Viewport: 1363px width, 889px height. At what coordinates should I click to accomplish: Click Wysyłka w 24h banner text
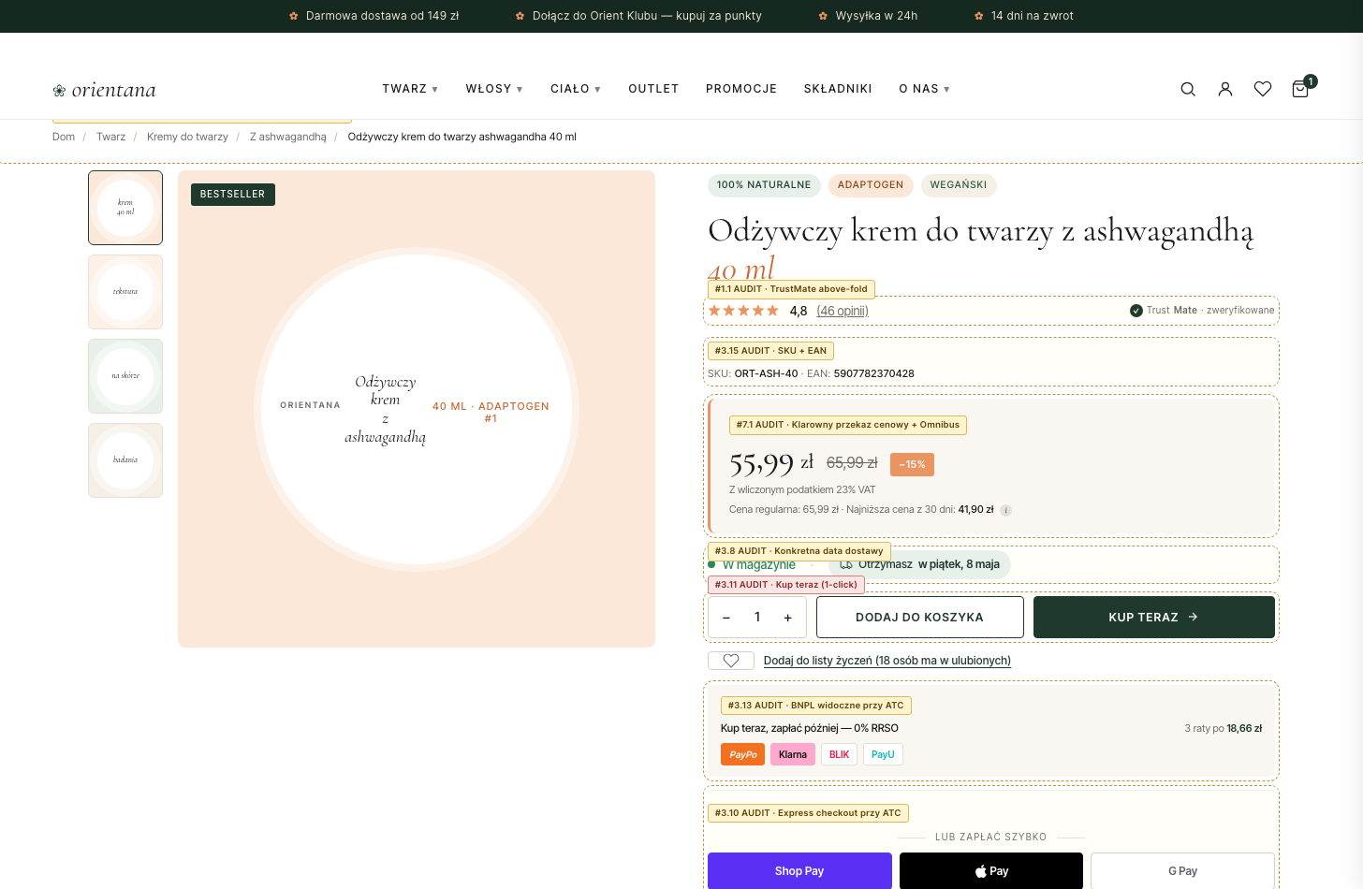876,16
